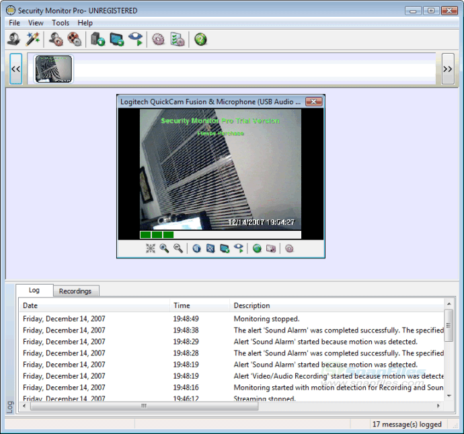Click camera window monitor broadcast icon
Viewport: 464px width, 434px height.
pyautogui.click(x=225, y=248)
